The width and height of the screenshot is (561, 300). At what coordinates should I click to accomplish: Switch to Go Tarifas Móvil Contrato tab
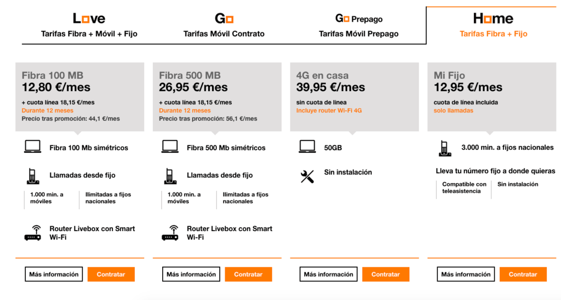tap(224, 25)
